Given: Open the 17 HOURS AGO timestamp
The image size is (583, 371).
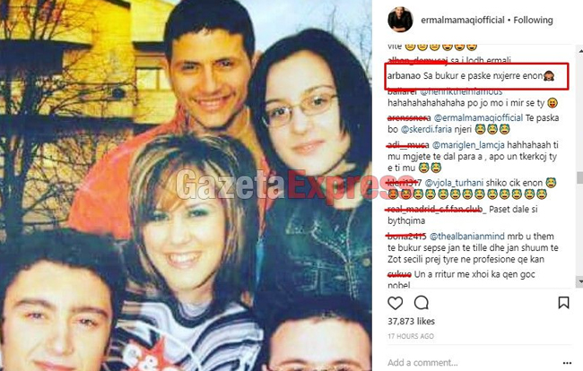Looking at the screenshot, I should [x=411, y=336].
